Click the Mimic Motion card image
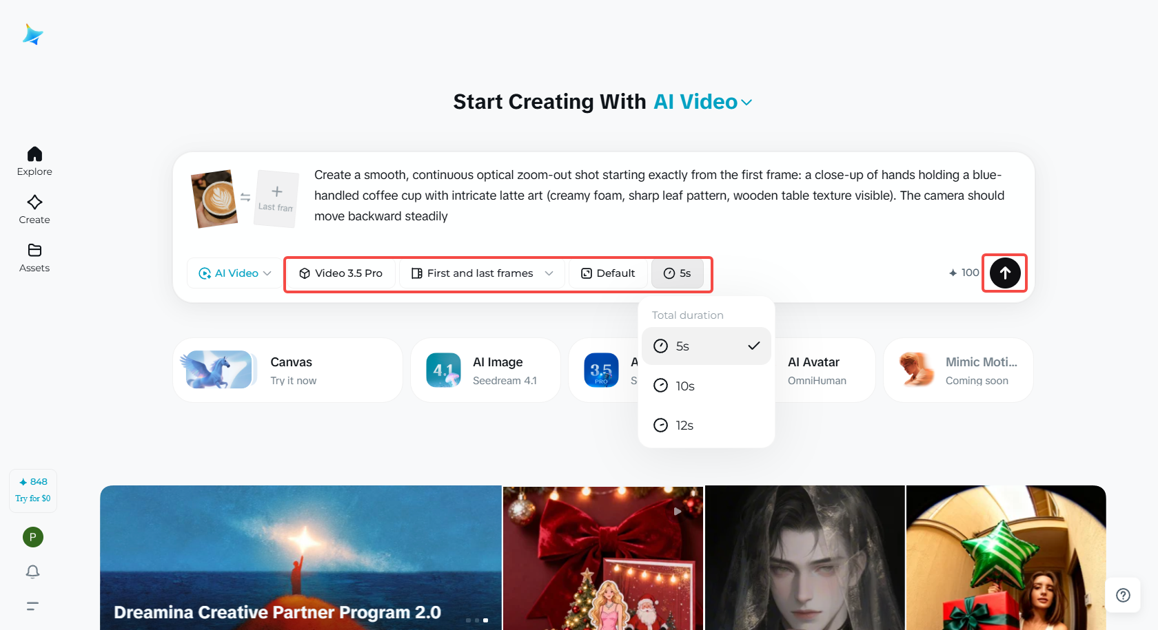 click(917, 370)
